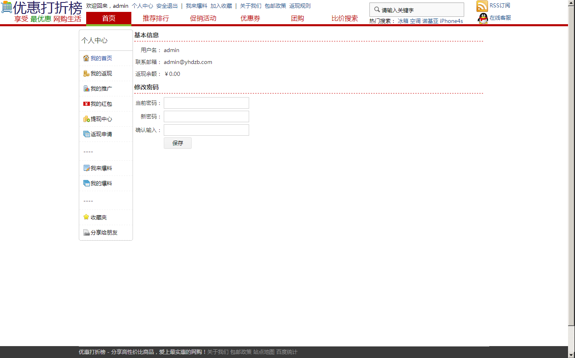Click the share icon beside 分享给朋友

(x=86, y=233)
